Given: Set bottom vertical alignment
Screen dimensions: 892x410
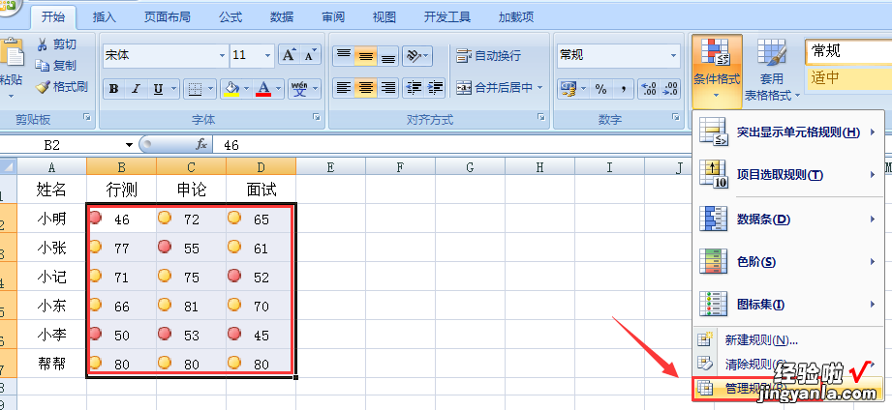Looking at the screenshot, I should (x=388, y=55).
